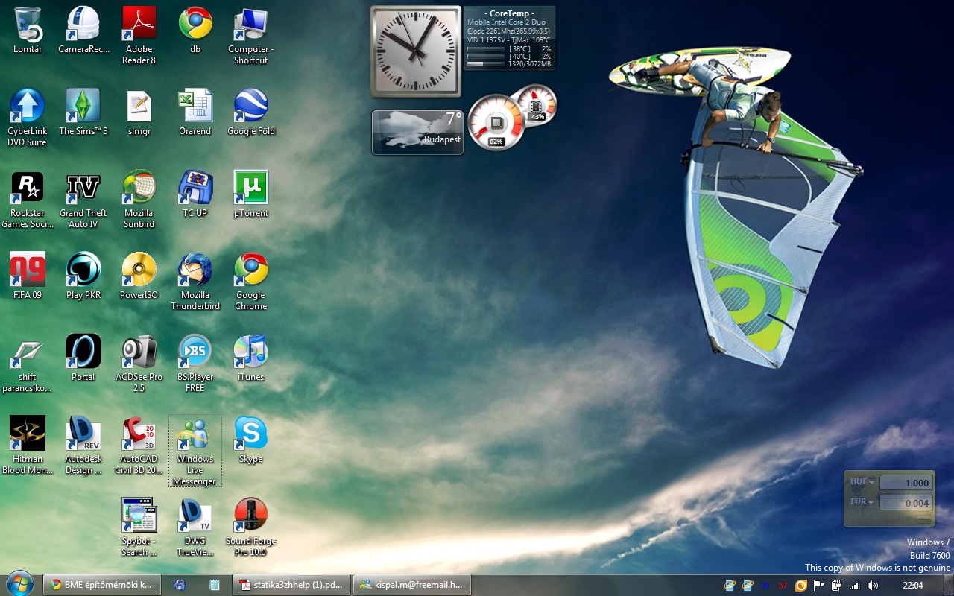
Task: Click the CPU usage meter dial
Action: 496,122
